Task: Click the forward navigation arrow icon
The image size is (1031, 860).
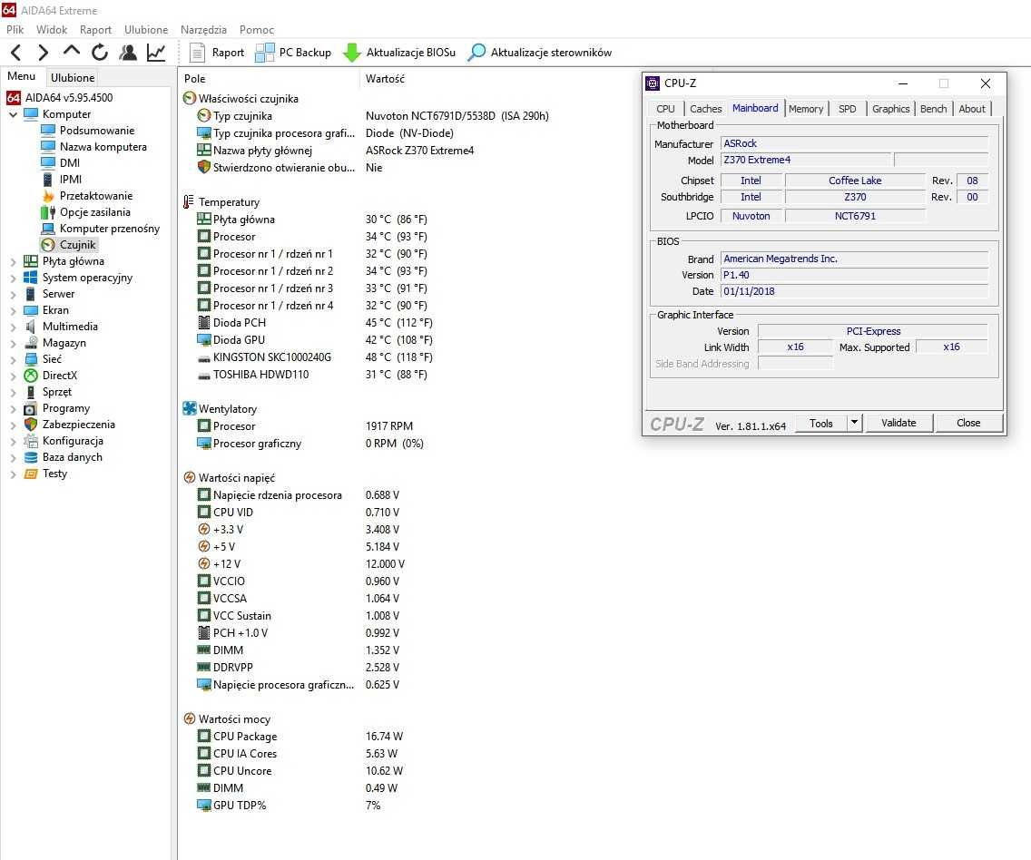Action: coord(44,53)
